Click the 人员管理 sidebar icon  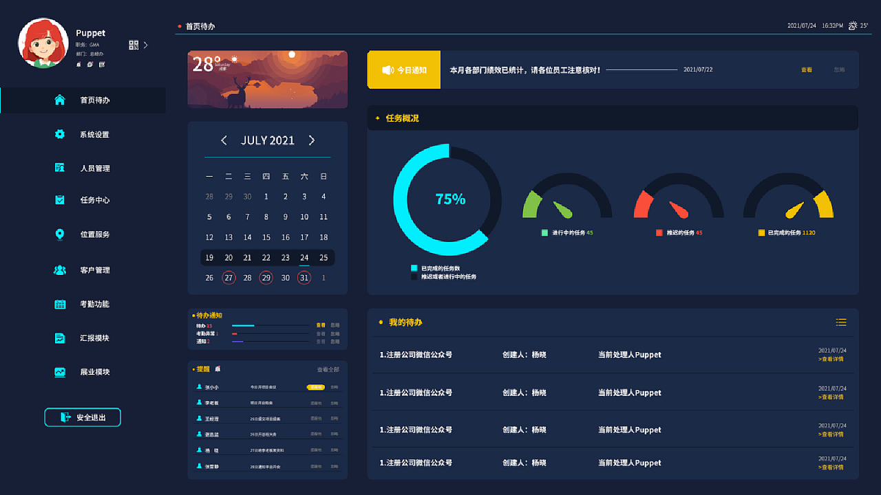pyautogui.click(x=60, y=168)
